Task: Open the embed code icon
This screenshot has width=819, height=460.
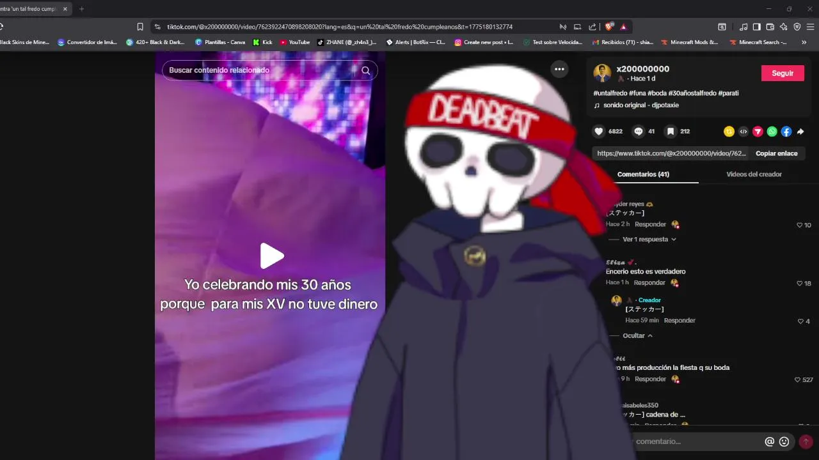Action: [743, 132]
